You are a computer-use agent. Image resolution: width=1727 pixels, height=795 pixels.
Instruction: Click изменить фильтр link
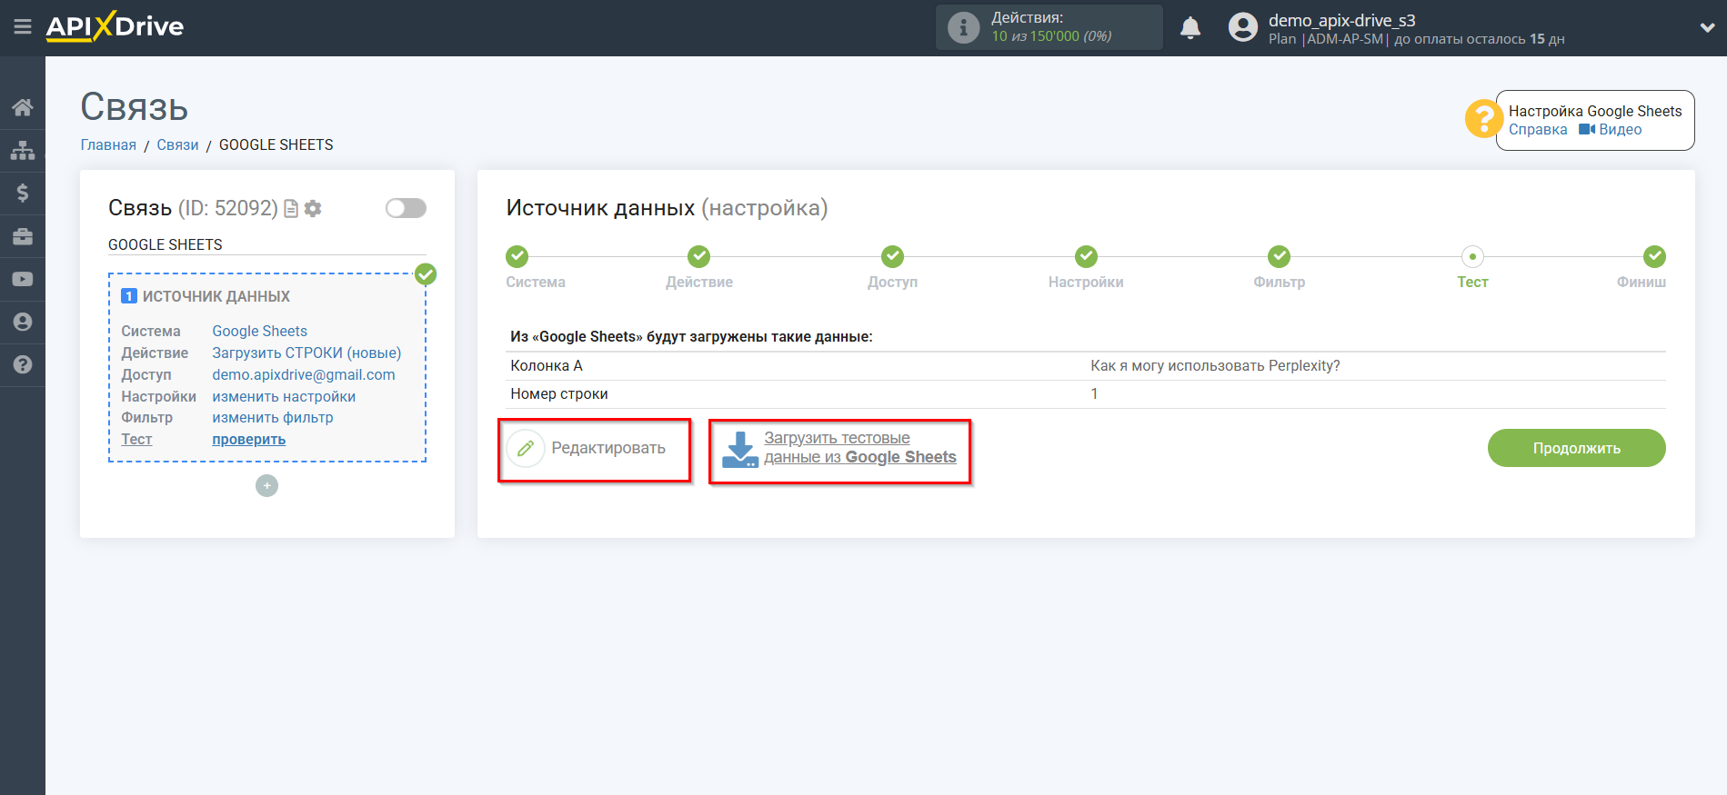tap(273, 418)
